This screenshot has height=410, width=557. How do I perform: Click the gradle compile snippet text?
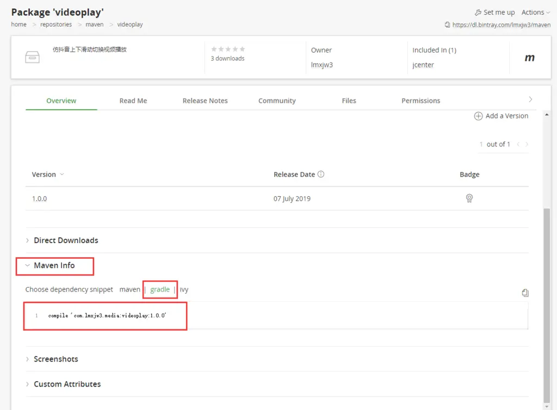pyautogui.click(x=107, y=315)
